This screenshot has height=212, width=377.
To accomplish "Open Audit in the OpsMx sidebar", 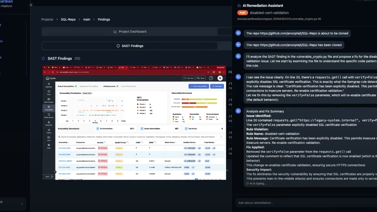I will point(49,139).
